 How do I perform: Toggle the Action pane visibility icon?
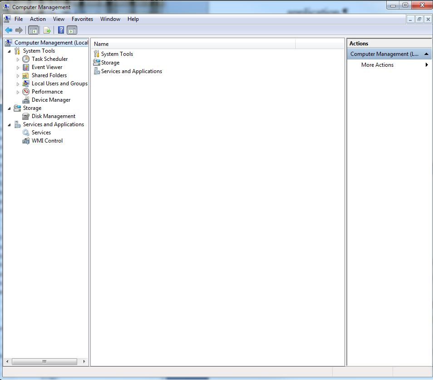[73, 30]
